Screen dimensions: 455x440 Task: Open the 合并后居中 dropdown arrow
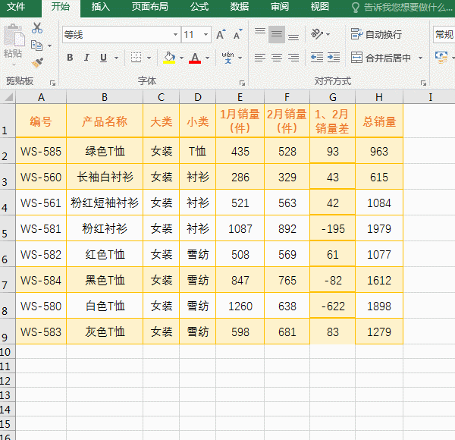[420, 58]
